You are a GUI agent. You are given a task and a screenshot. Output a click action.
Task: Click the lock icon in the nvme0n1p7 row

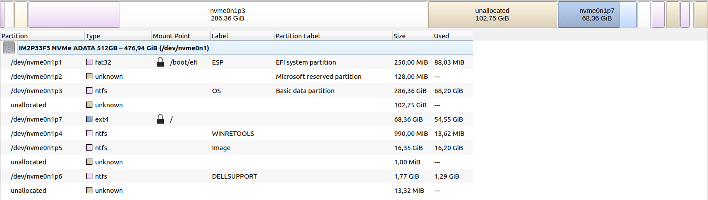point(160,119)
